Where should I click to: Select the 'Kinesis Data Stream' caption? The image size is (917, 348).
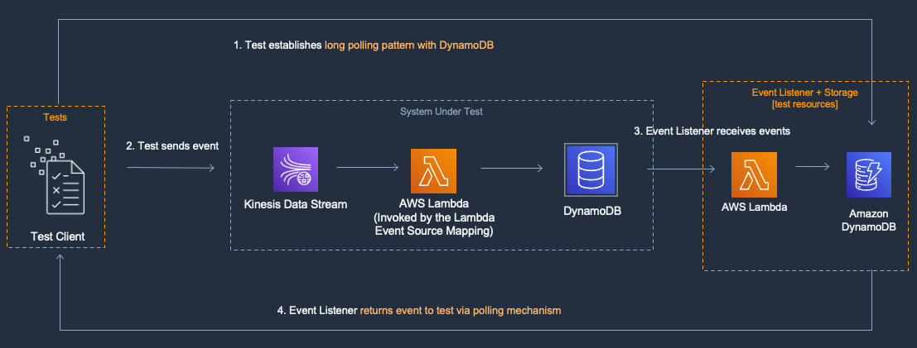[x=296, y=204]
